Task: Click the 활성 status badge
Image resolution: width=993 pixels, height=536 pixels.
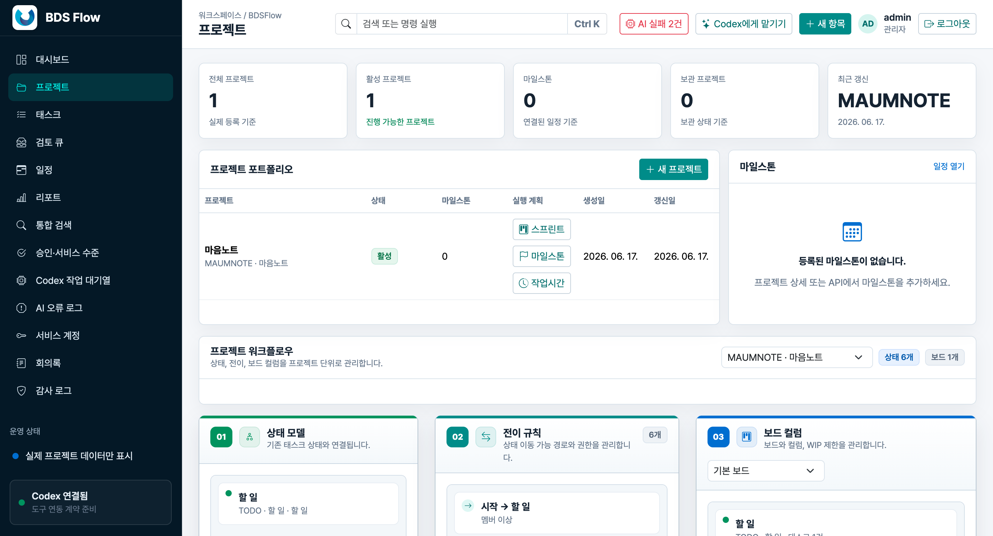Action: pos(384,256)
